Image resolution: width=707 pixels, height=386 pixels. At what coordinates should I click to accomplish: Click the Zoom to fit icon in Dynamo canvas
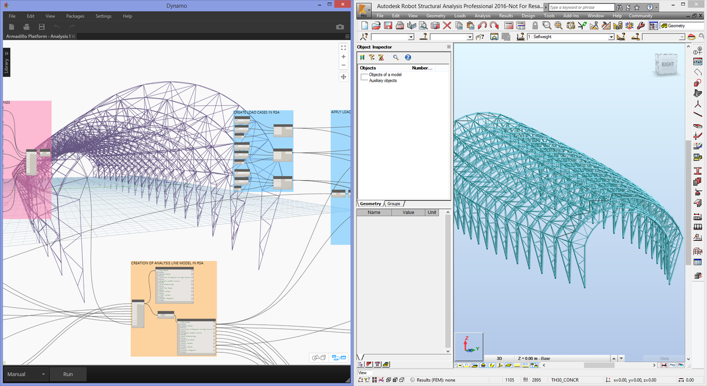pyautogui.click(x=343, y=48)
